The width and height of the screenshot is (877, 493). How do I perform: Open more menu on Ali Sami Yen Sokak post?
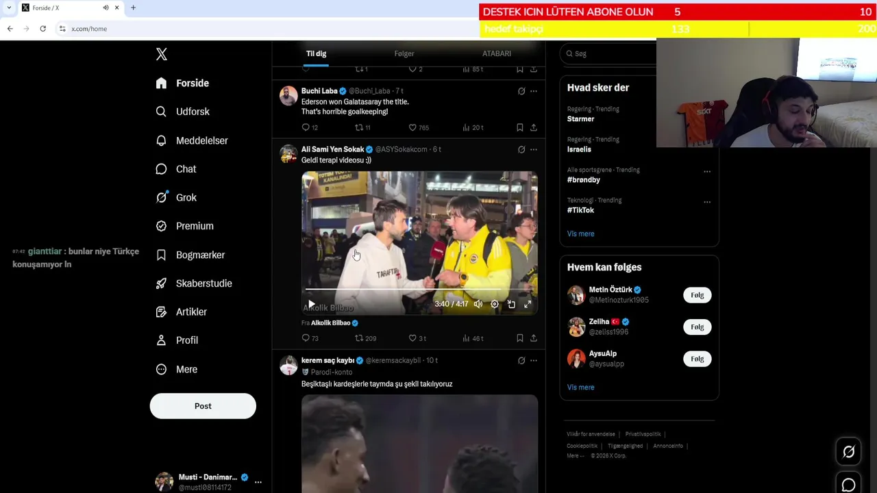pyautogui.click(x=534, y=149)
